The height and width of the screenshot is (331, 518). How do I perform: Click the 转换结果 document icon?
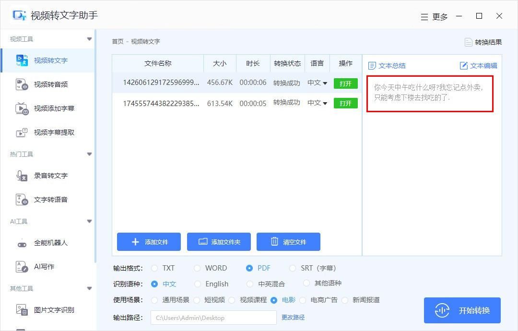pyautogui.click(x=468, y=42)
